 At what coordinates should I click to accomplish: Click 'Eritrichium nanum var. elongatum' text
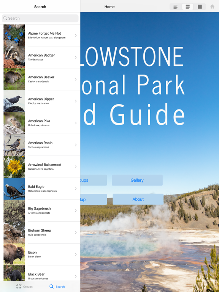click(x=47, y=38)
